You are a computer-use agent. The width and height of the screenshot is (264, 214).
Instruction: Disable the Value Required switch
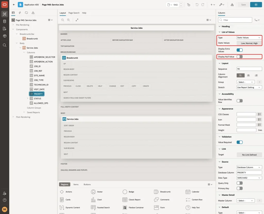[240, 142]
